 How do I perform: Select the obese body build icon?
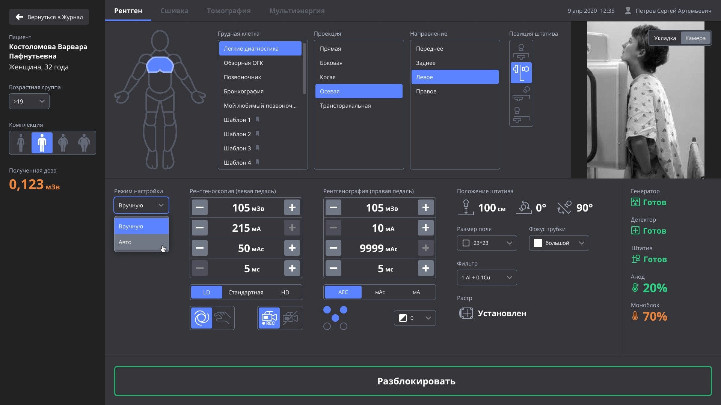pos(84,143)
